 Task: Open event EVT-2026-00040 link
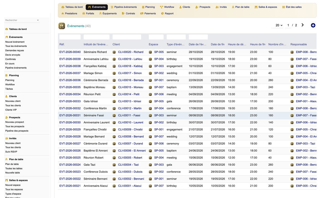click(x=70, y=52)
